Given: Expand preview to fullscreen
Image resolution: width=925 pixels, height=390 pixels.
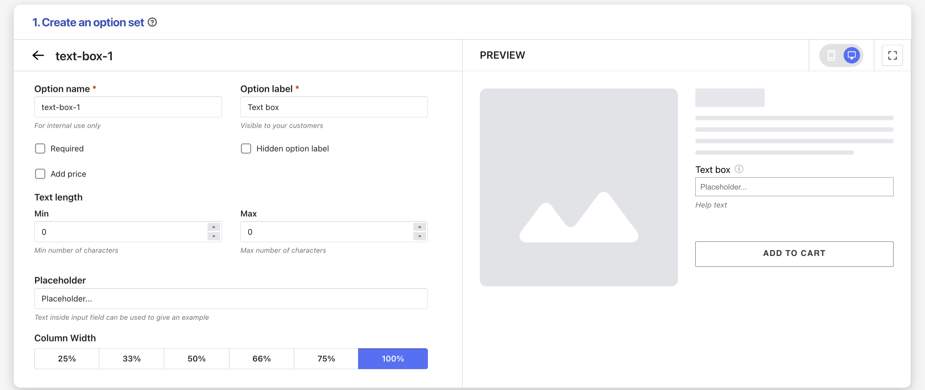Looking at the screenshot, I should 892,55.
